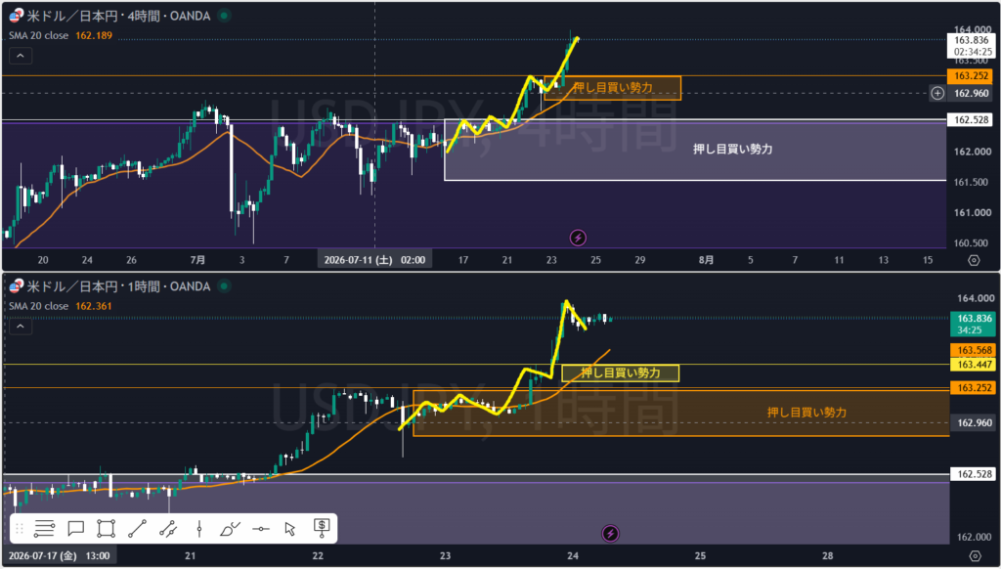This screenshot has height=569, width=1001.
Task: Open chart settings gear in 1時間 chart
Action: point(974,555)
